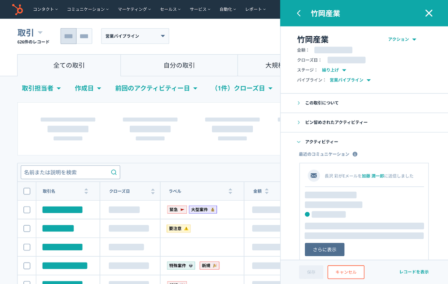Click the email envelope icon in activity
Image resolution: width=448 pixels, height=284 pixels.
pos(314,176)
